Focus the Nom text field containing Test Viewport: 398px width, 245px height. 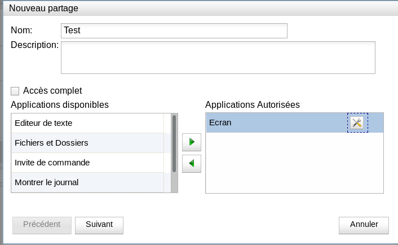click(x=174, y=30)
